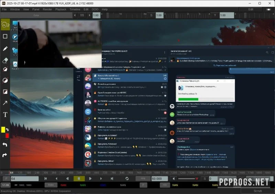Open the Color channel dropdown
Image resolution: width=275 pixels, height=194 pixels.
[x=36, y=15]
